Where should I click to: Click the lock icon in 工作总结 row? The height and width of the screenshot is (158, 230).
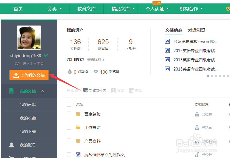(197, 128)
